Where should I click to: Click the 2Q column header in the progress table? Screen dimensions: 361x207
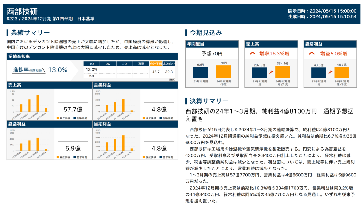(108, 64)
